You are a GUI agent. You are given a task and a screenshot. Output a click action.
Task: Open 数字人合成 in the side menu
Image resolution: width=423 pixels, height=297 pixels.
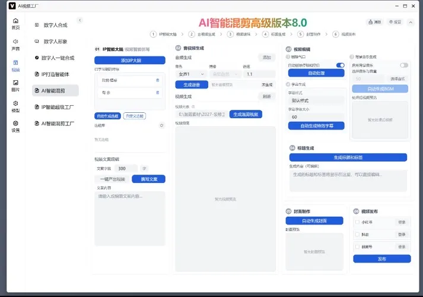55,25
